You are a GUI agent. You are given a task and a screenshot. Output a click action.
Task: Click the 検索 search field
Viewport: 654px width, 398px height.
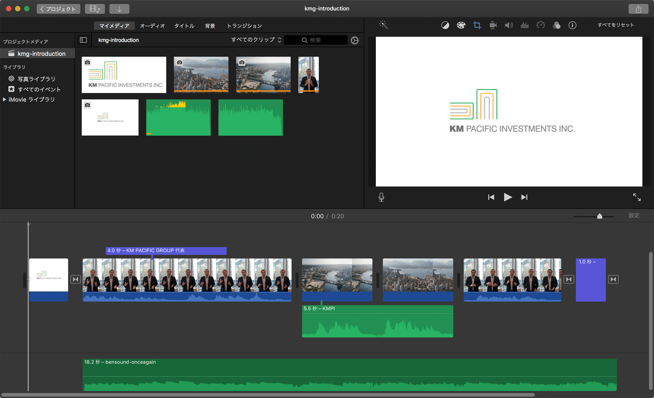316,40
